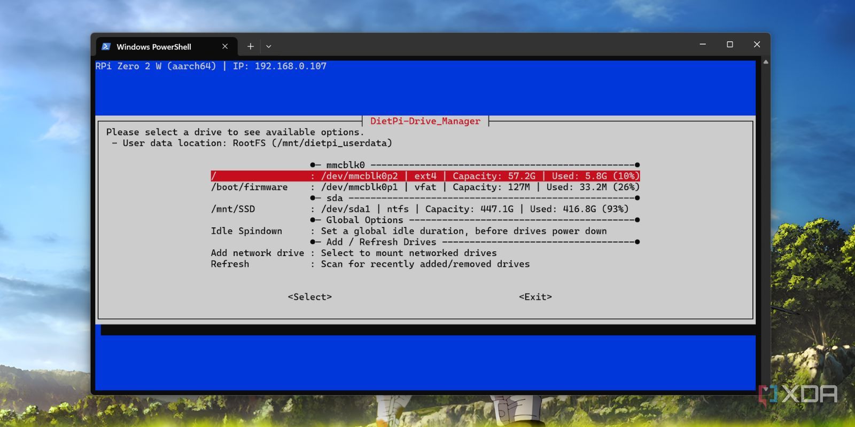
Task: Maximize the PowerShell window
Action: pos(730,44)
